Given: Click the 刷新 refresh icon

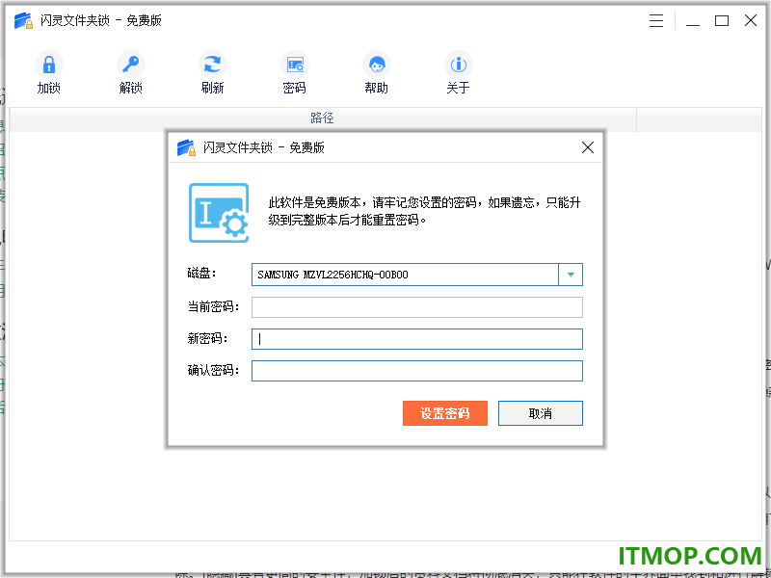Looking at the screenshot, I should click(x=212, y=65).
